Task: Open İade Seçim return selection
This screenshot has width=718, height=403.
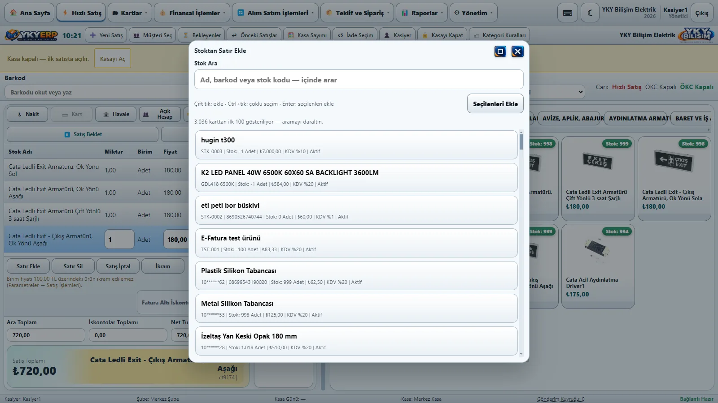Action: point(355,35)
